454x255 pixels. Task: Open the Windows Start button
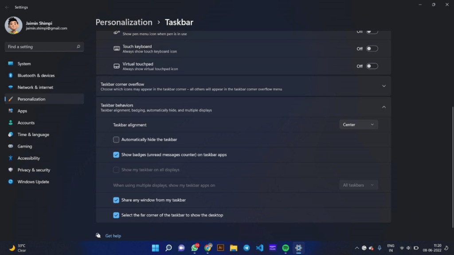(156, 248)
